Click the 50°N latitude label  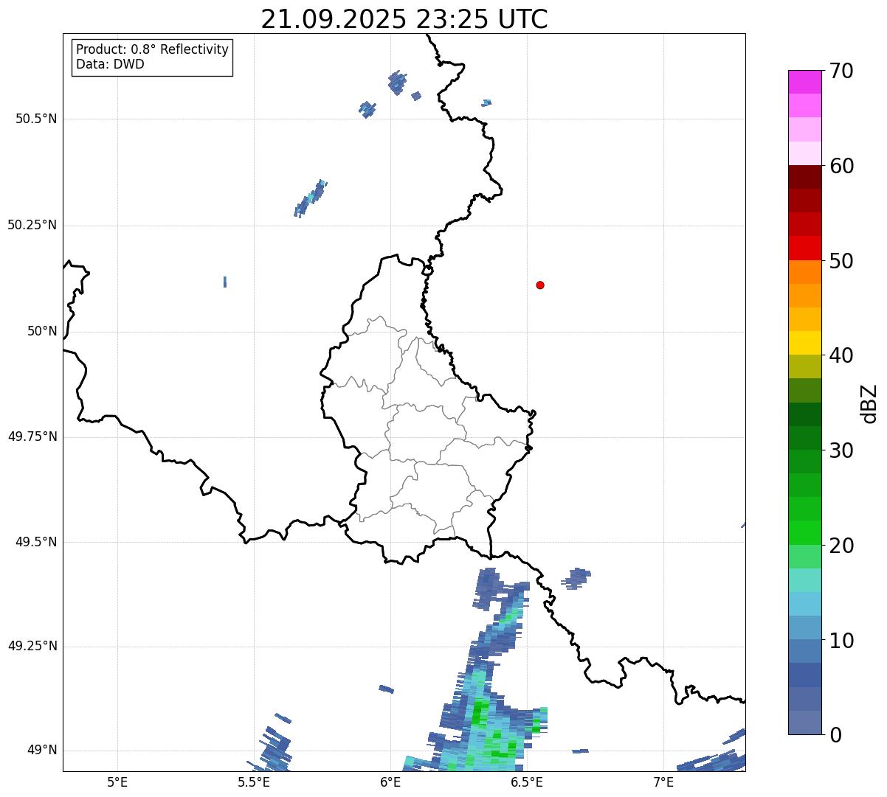(x=42, y=331)
